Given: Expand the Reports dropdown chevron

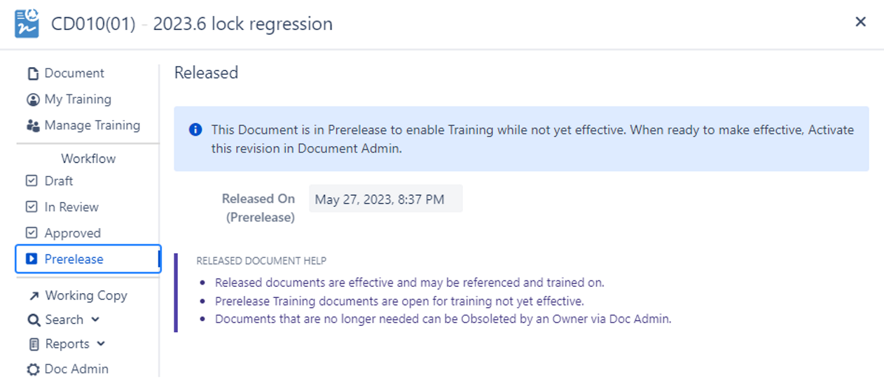Looking at the screenshot, I should [101, 344].
